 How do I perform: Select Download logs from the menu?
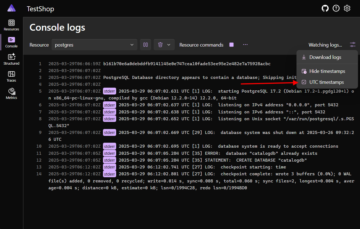coord(325,57)
